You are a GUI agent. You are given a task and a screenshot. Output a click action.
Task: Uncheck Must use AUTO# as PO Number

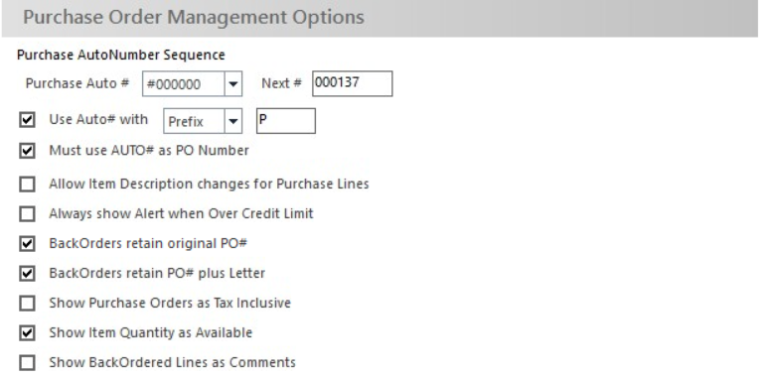click(x=27, y=151)
